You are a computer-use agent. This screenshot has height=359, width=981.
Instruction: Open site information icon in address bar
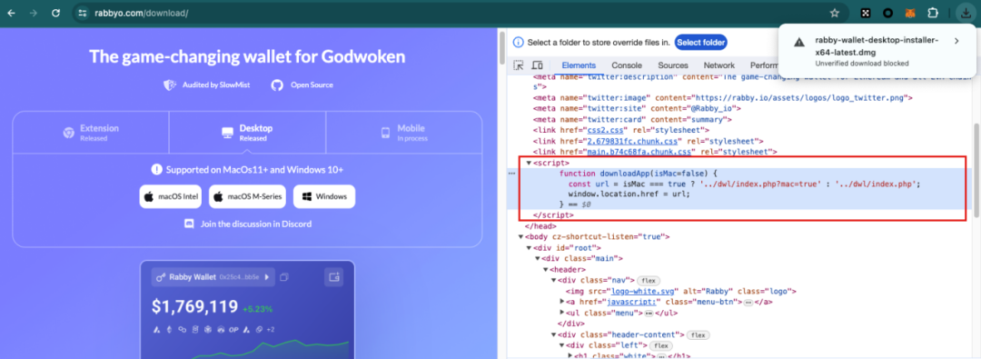[83, 13]
